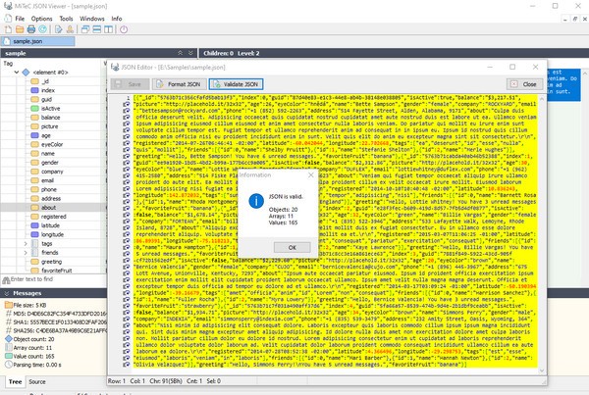Expand the friends tree node
The image size is (589, 395).
click(26, 253)
